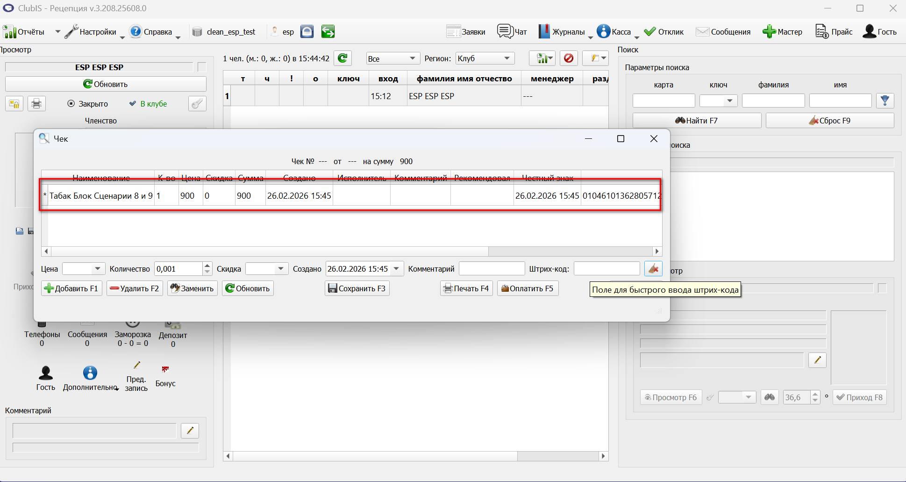This screenshot has width=906, height=482.
Task: Expand the Цена dropdown in the receipt dialog
Action: tap(84, 269)
